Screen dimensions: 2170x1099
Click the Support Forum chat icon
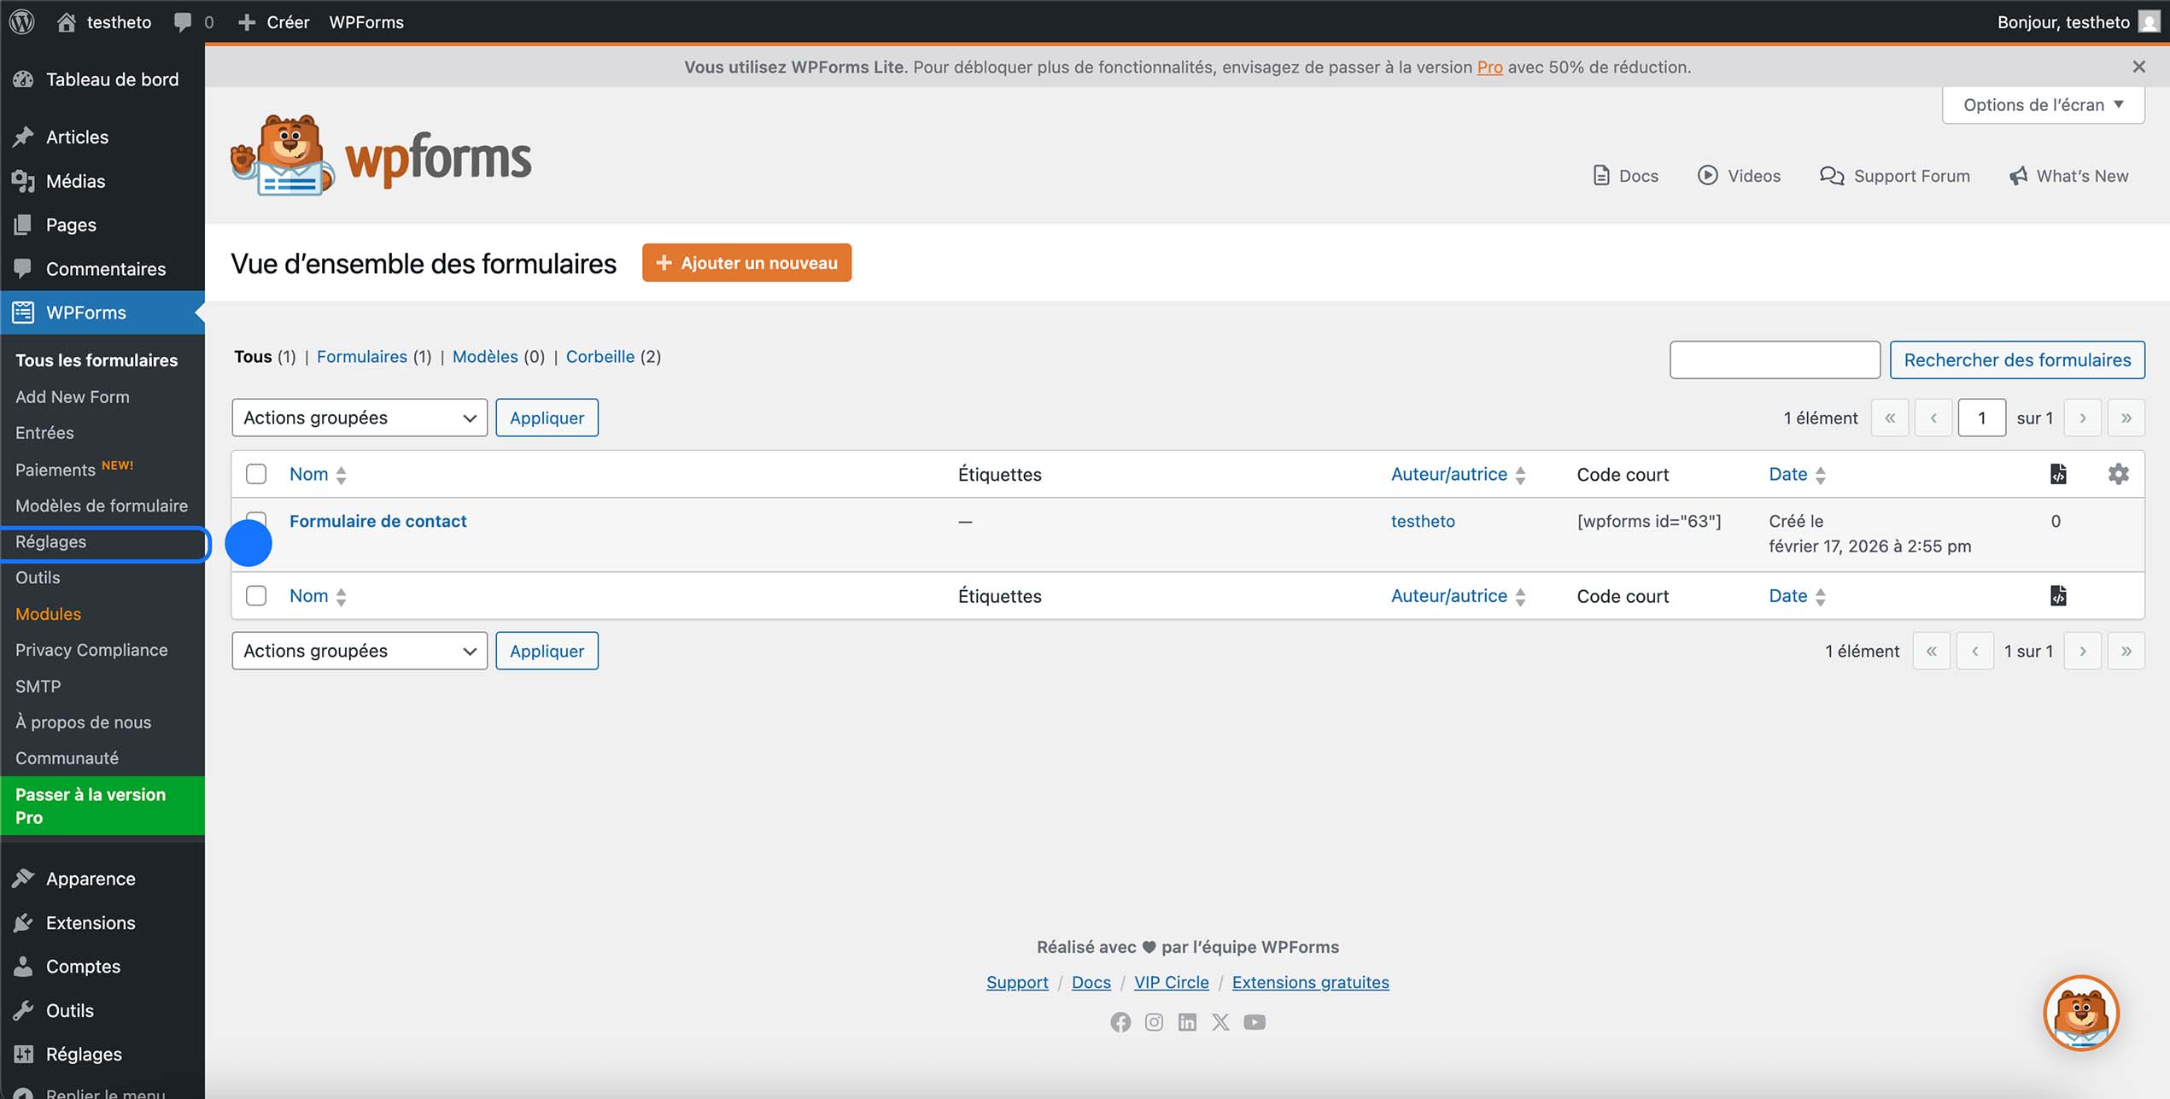point(1832,175)
